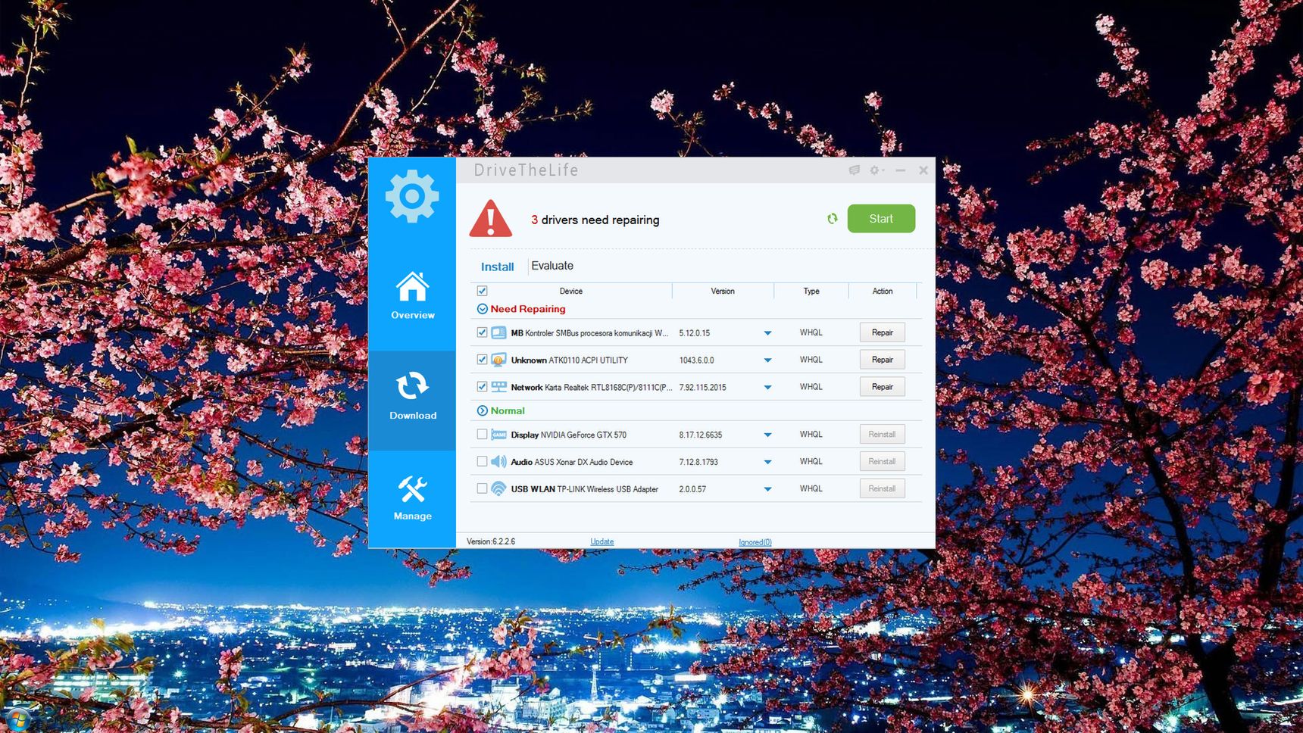Click the red warning triangle icon
1303x733 pixels.
pyautogui.click(x=490, y=219)
